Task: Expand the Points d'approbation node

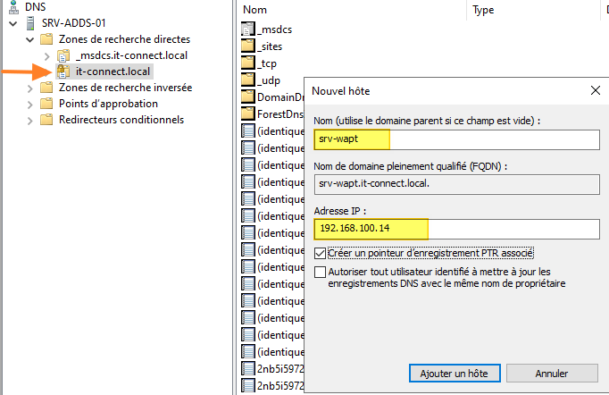Action: [x=30, y=105]
